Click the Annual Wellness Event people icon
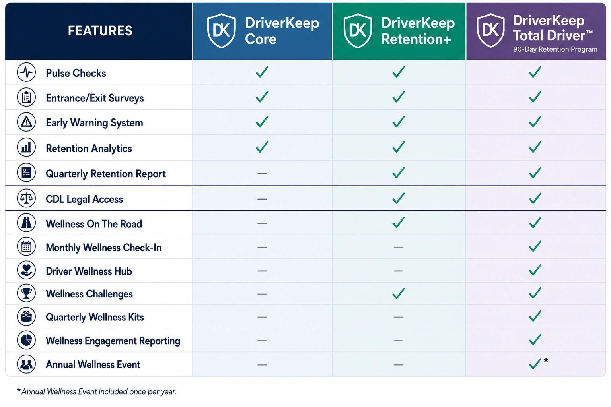Screen dimensions: 611x407 pyautogui.click(x=27, y=364)
